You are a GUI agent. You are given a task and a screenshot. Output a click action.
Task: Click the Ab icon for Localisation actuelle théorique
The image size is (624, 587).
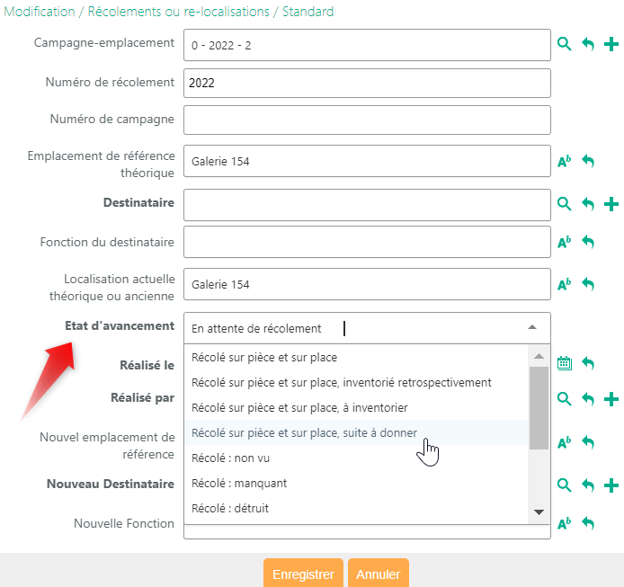pos(565,284)
